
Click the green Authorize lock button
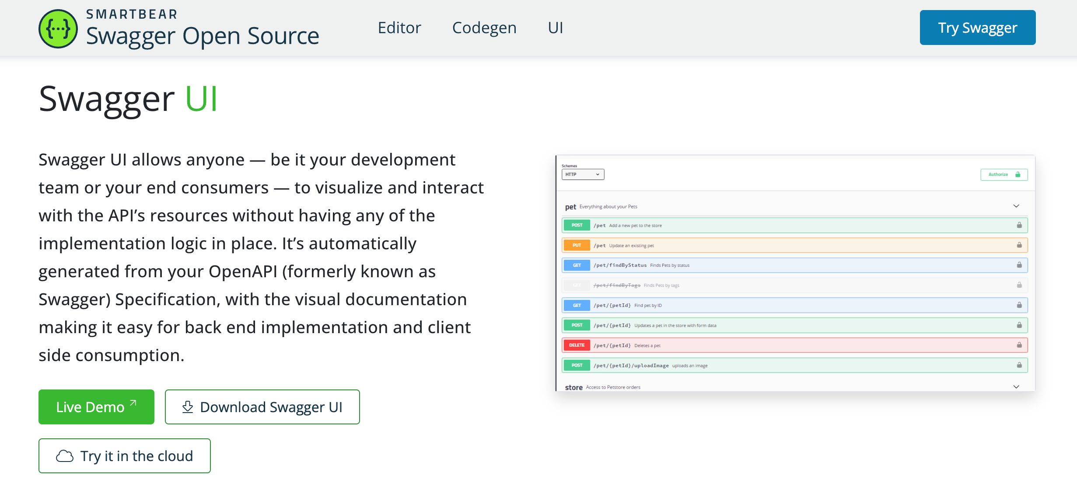click(x=1004, y=175)
